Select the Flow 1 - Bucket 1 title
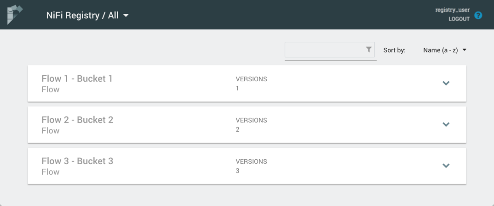 (x=77, y=78)
